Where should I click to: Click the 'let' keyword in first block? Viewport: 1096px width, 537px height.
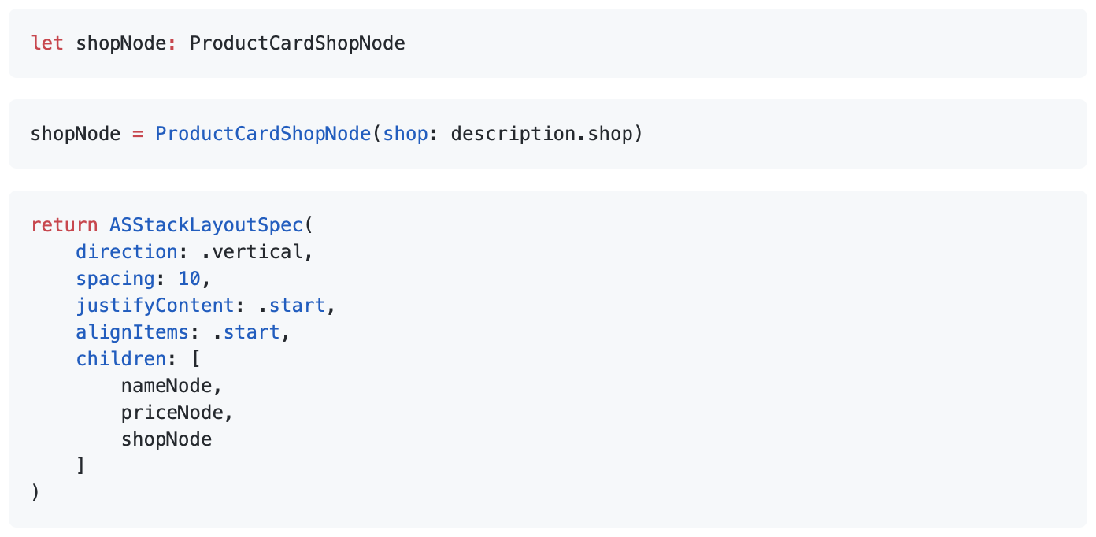[47, 43]
